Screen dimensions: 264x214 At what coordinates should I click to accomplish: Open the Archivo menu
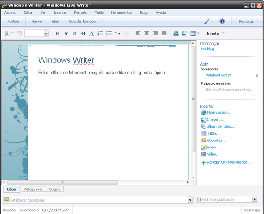[x=10, y=12]
